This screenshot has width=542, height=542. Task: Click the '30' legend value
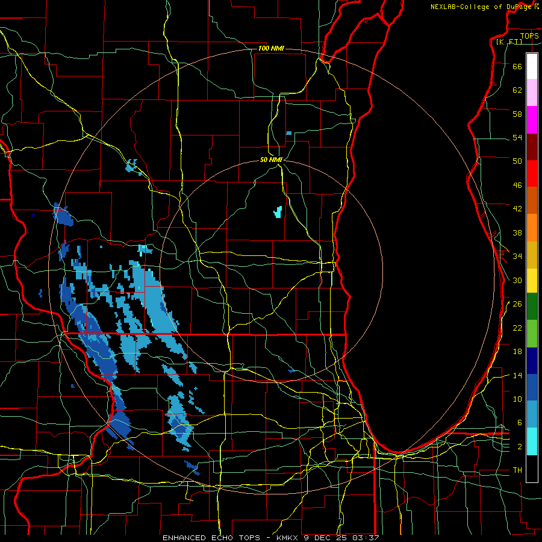(x=517, y=280)
